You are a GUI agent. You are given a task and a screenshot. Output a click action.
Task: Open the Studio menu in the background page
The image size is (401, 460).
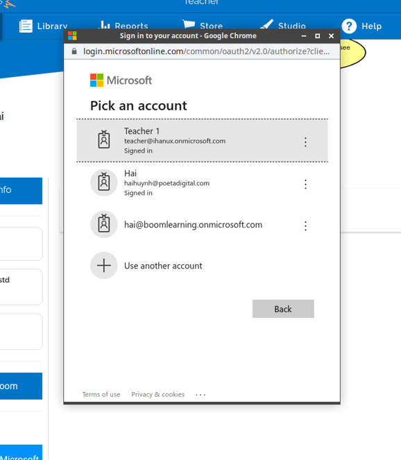coord(283,26)
